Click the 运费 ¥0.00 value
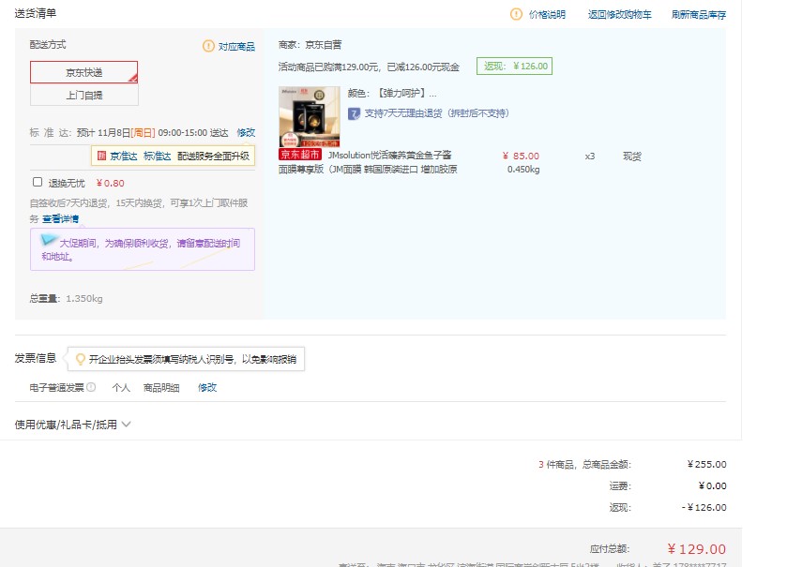 (713, 485)
